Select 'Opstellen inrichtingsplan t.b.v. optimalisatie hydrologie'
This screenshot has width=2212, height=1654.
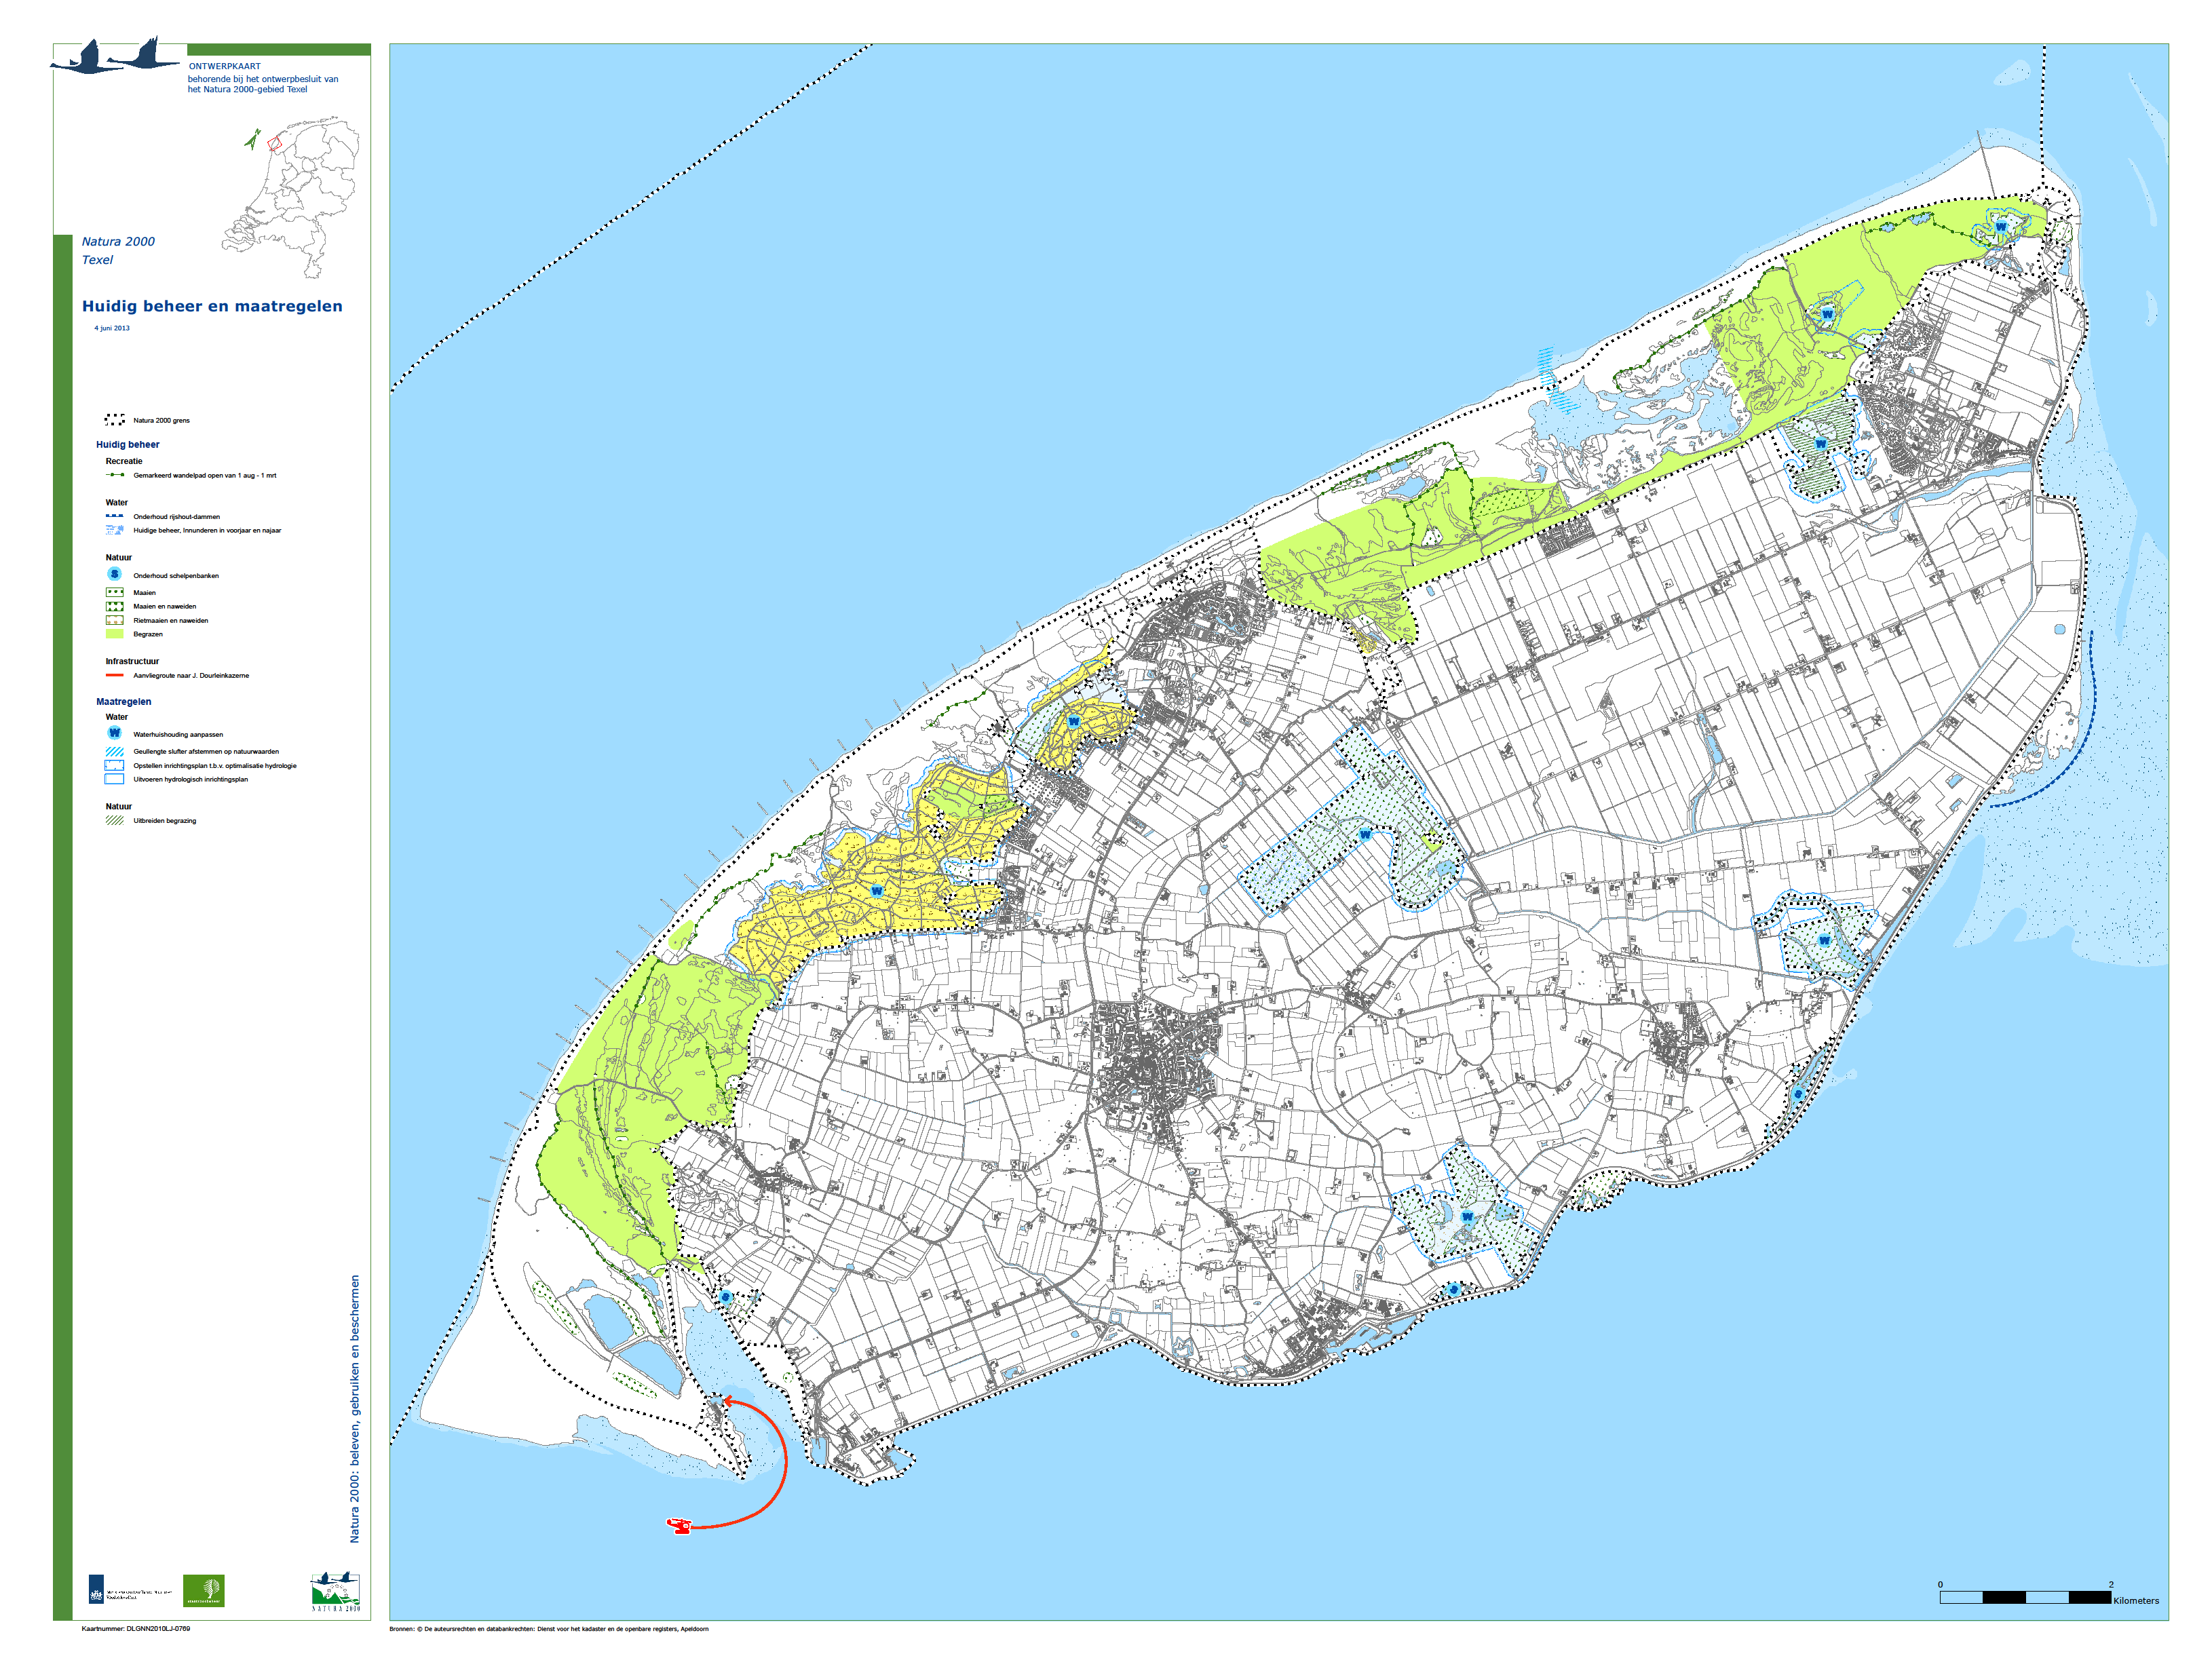215,765
